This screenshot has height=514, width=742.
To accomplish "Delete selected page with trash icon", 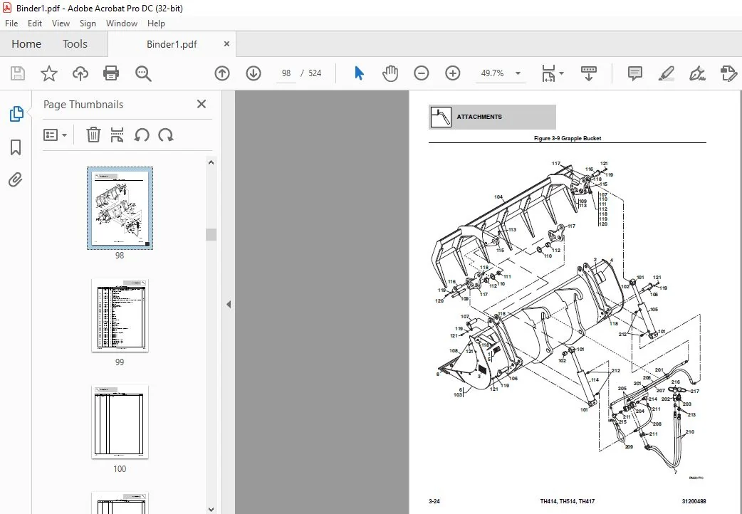I will click(x=93, y=135).
